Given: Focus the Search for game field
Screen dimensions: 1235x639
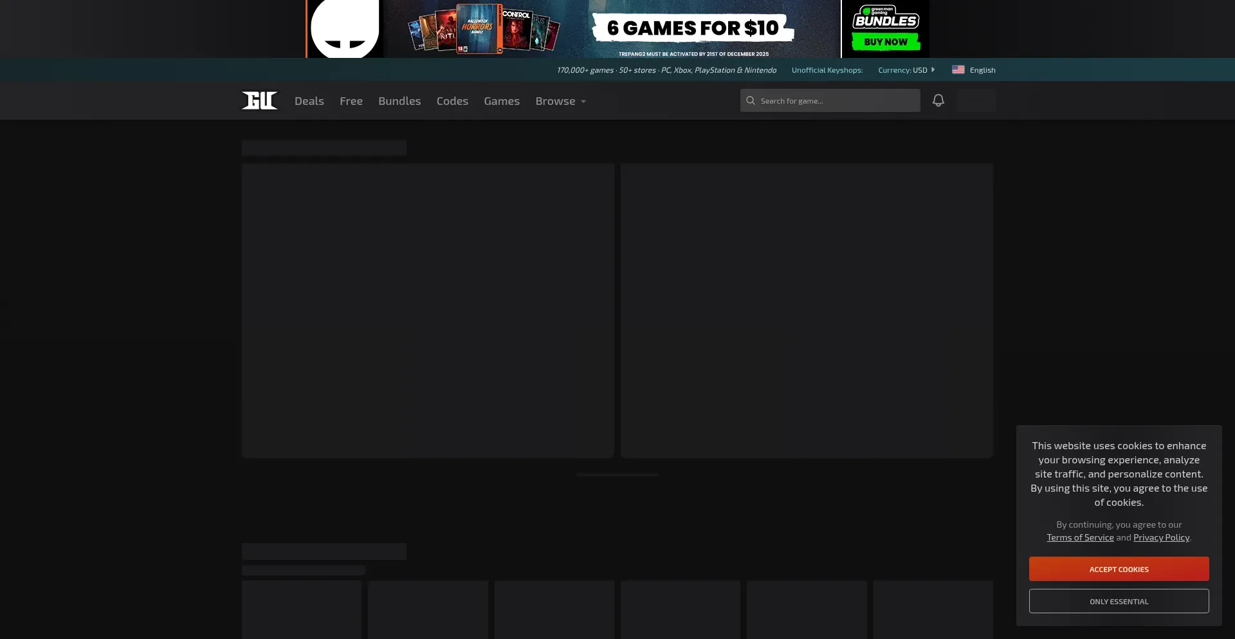Looking at the screenshot, I should pos(836,100).
